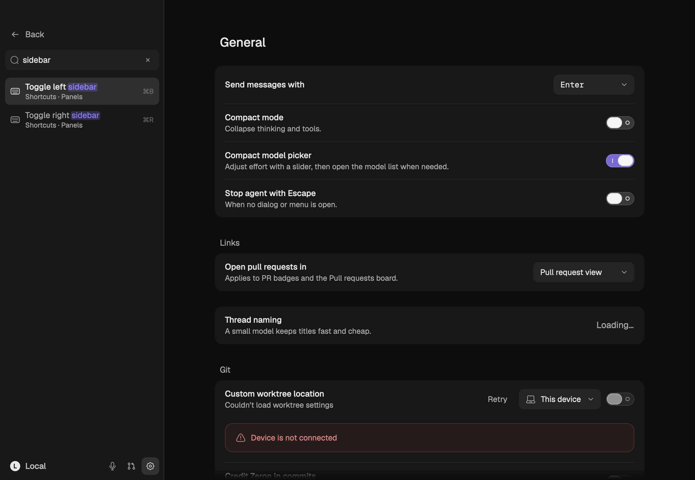
Task: Click the Links section label
Action: (x=230, y=243)
